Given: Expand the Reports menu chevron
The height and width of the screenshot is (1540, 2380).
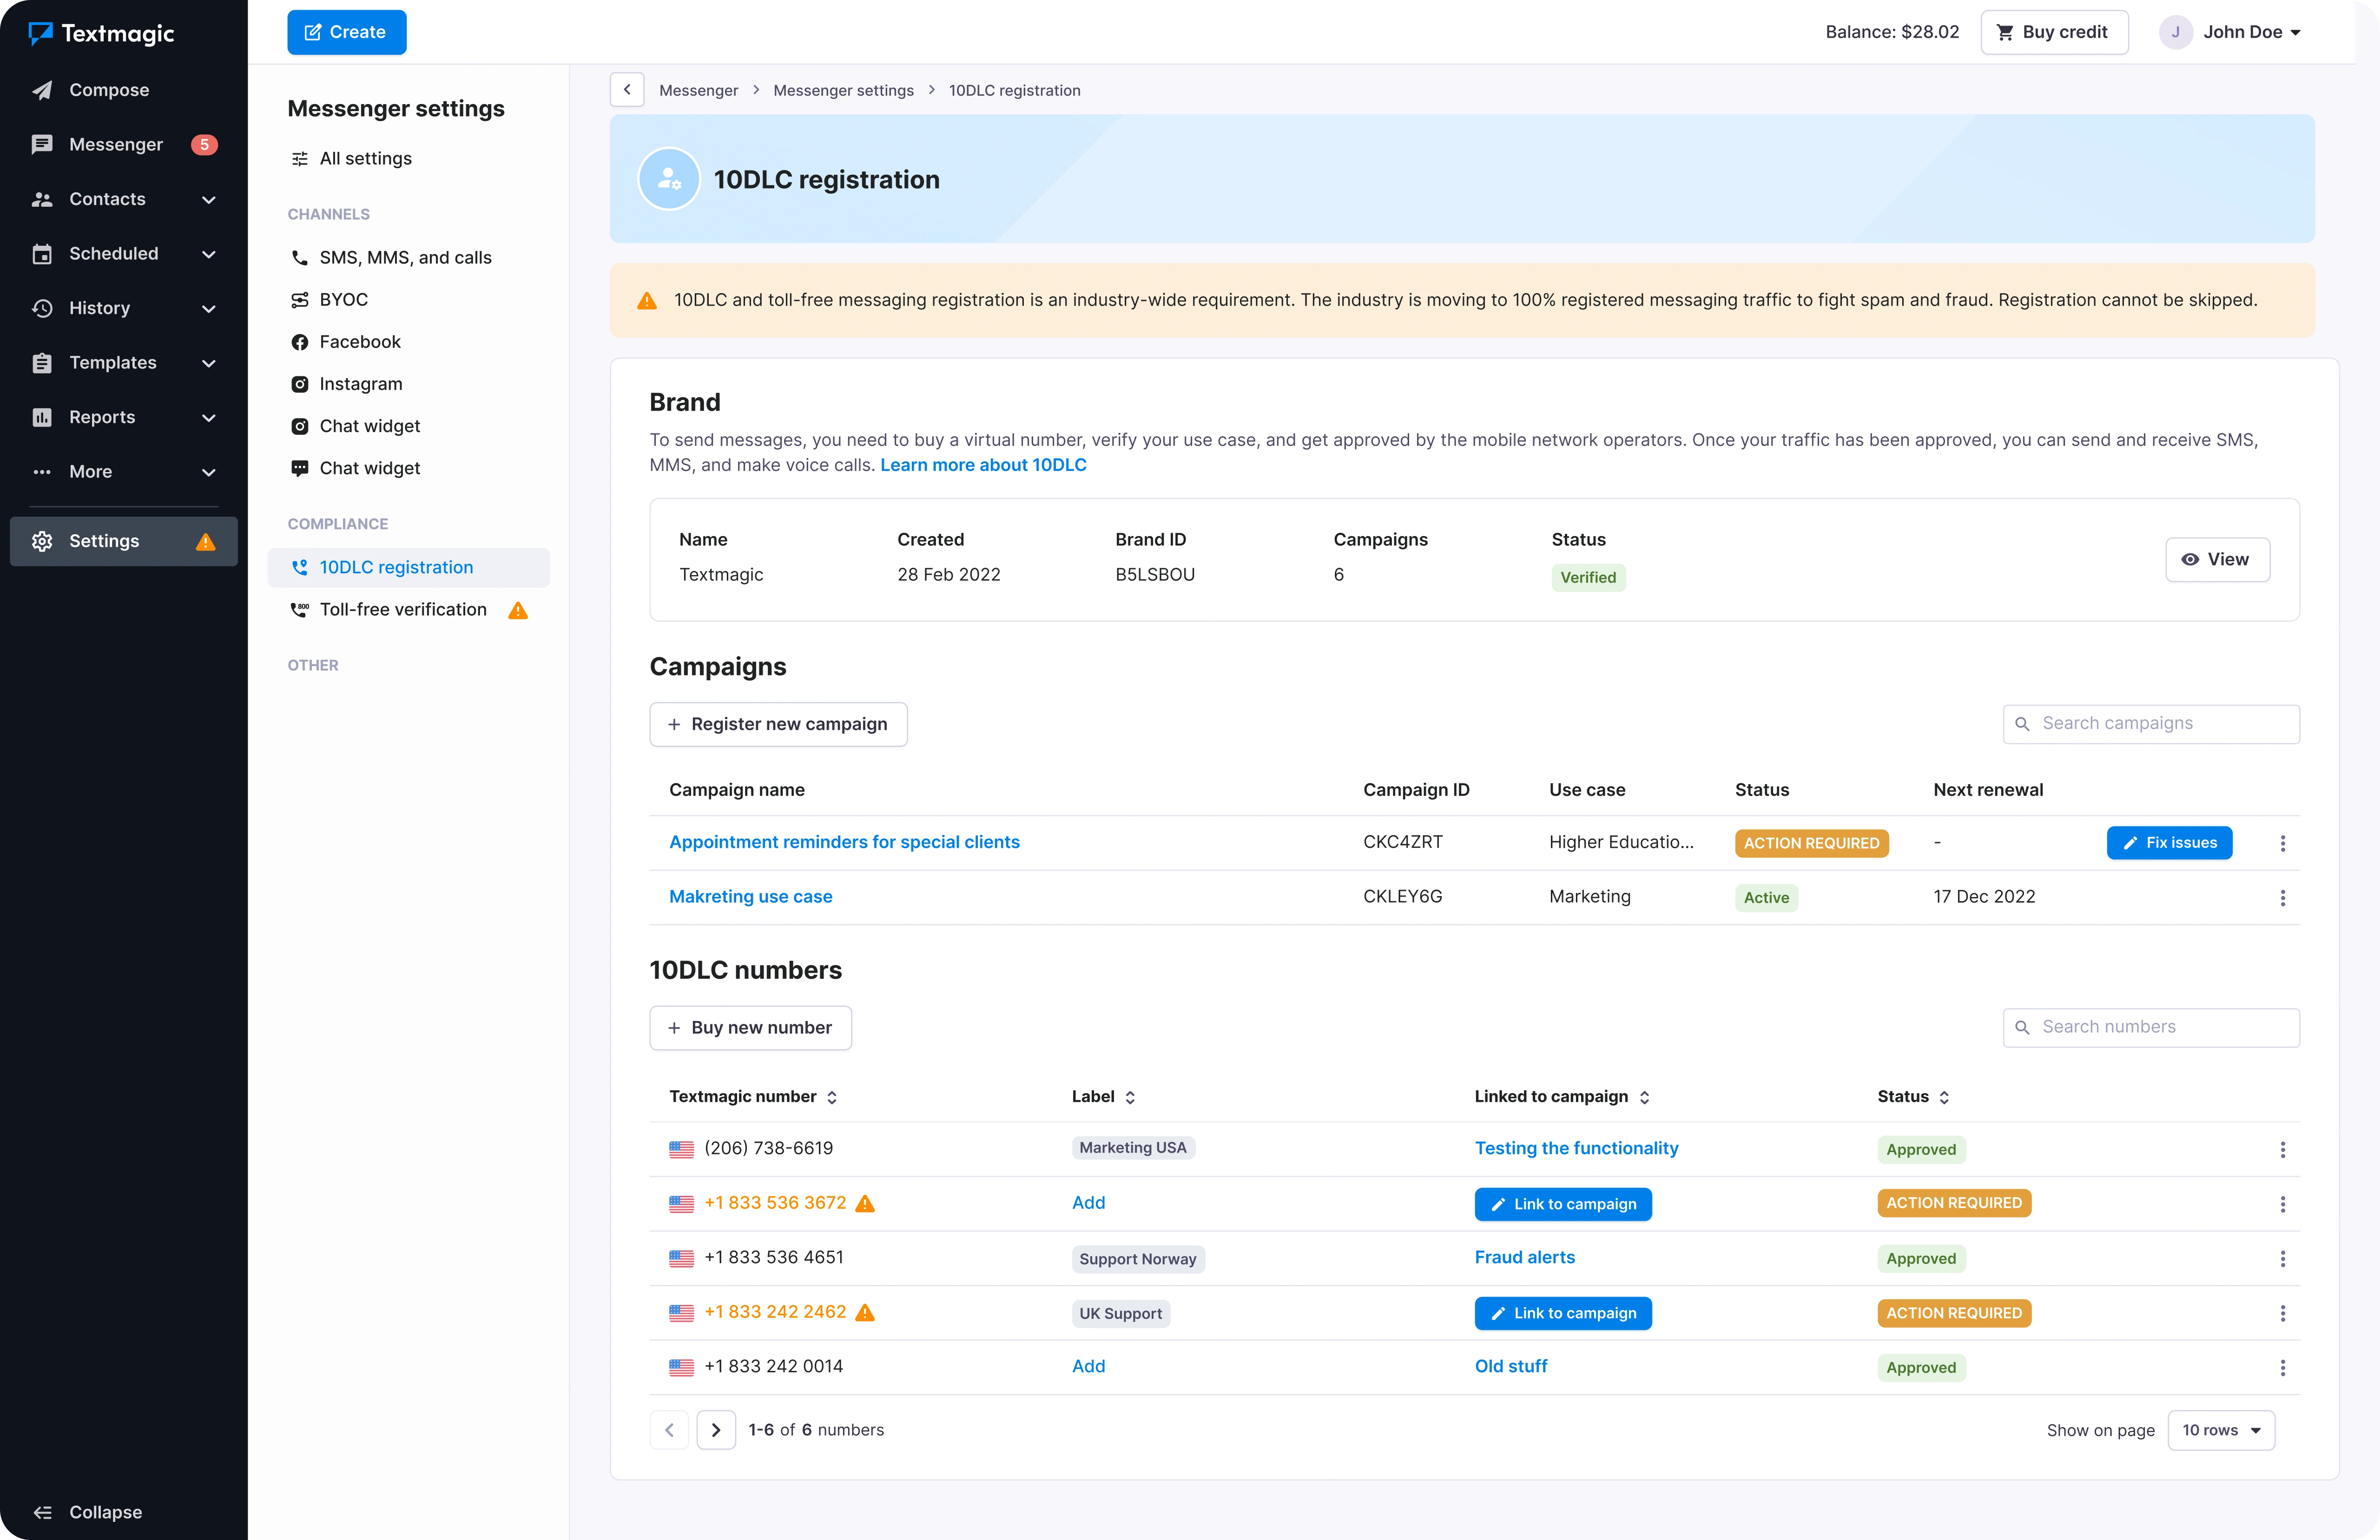Looking at the screenshot, I should pyautogui.click(x=209, y=418).
